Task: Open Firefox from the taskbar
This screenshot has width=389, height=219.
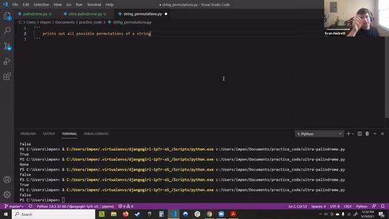Action: tap(126, 214)
